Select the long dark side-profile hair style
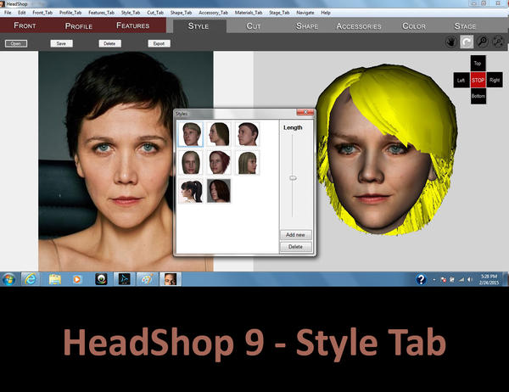The image size is (509, 392). (219, 134)
